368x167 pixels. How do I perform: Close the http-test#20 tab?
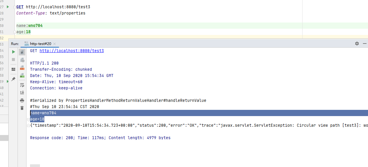point(54,44)
